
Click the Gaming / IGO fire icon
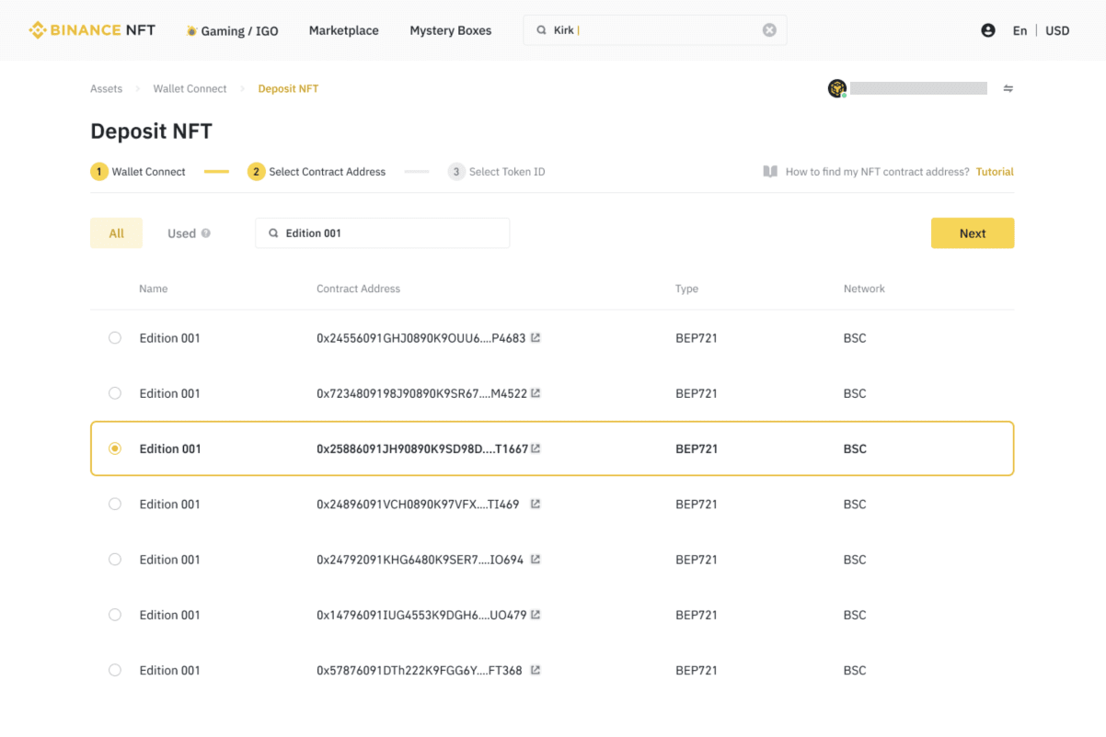[191, 30]
